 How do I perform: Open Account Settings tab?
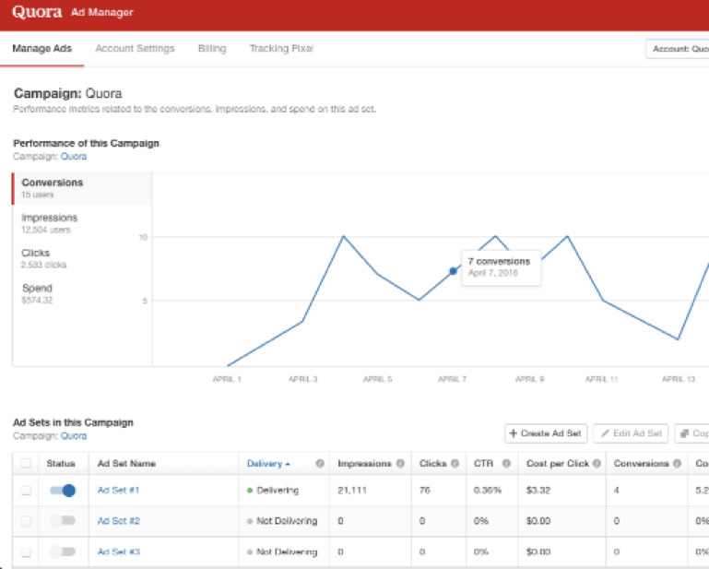(x=135, y=48)
